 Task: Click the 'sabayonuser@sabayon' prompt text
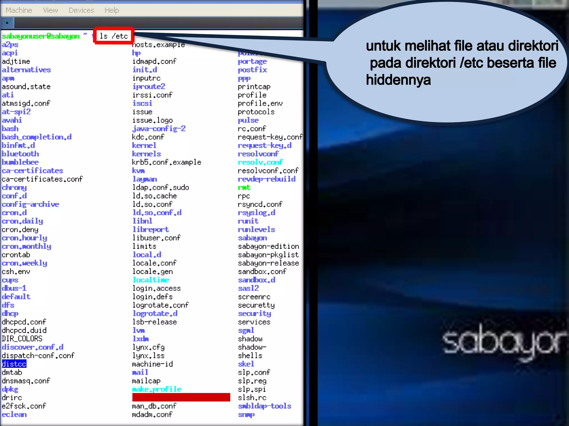coord(41,36)
